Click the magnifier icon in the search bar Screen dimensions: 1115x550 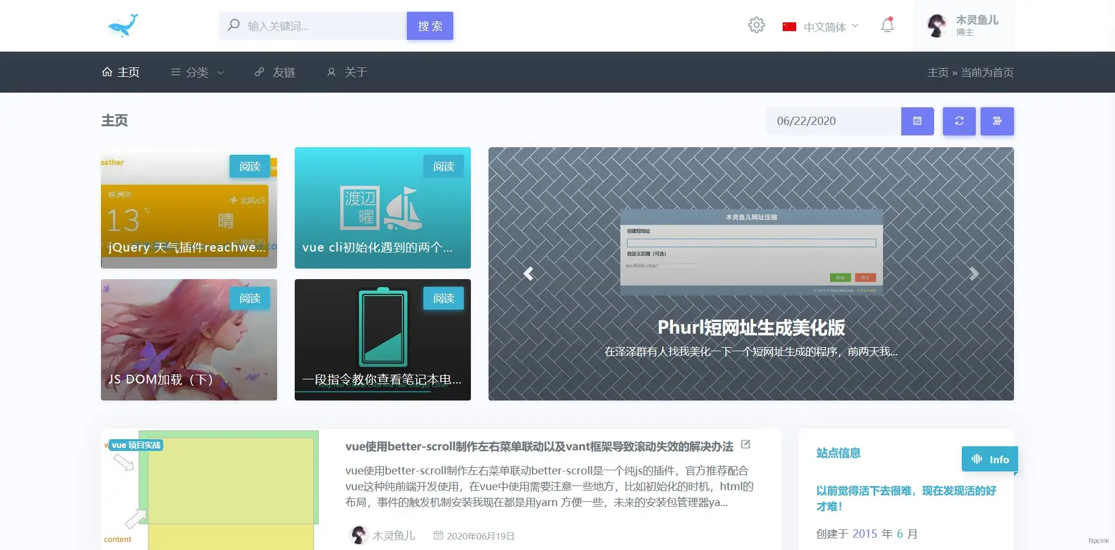point(233,25)
